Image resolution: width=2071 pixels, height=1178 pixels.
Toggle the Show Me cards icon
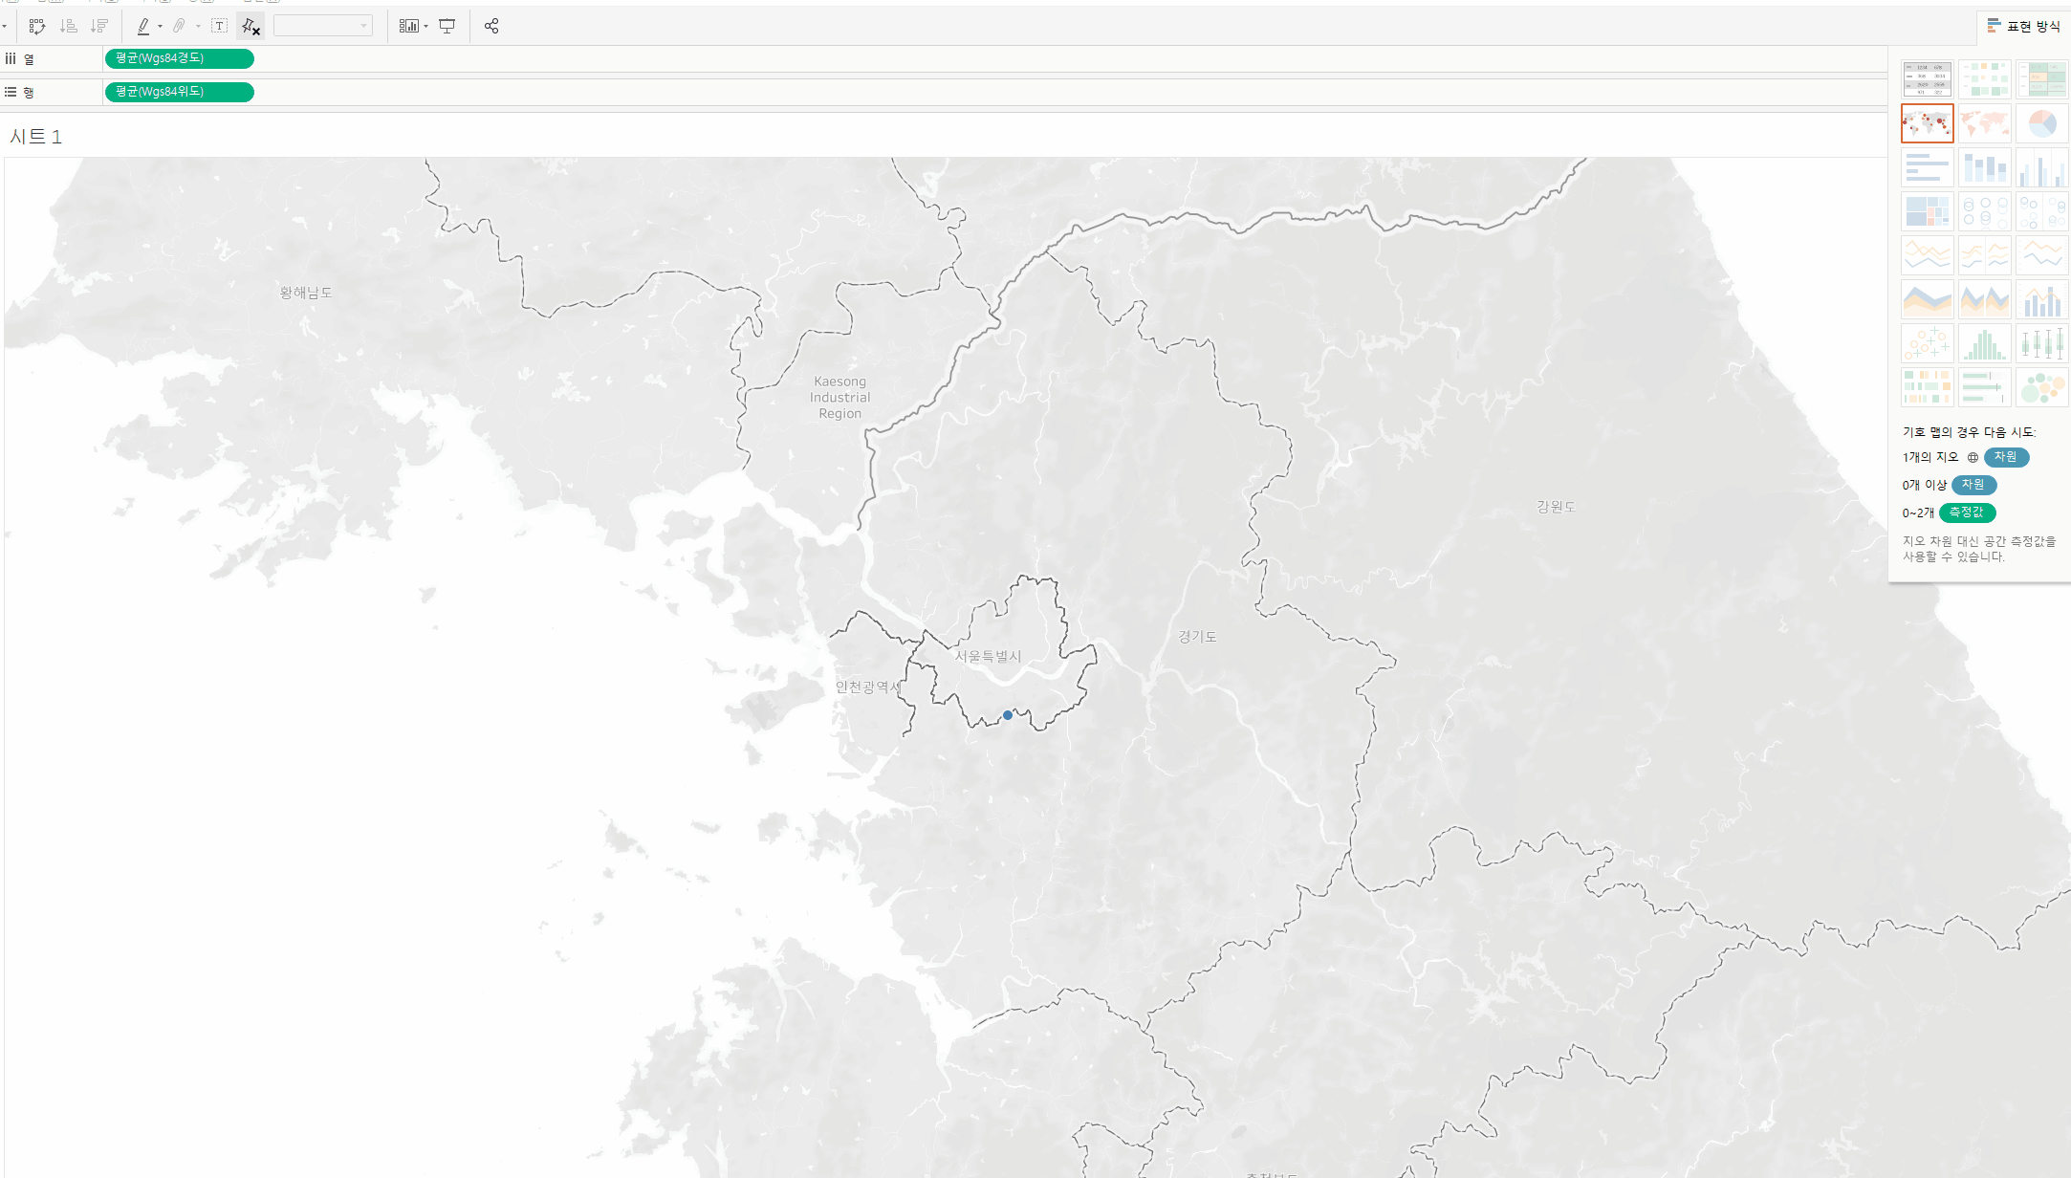(x=408, y=26)
